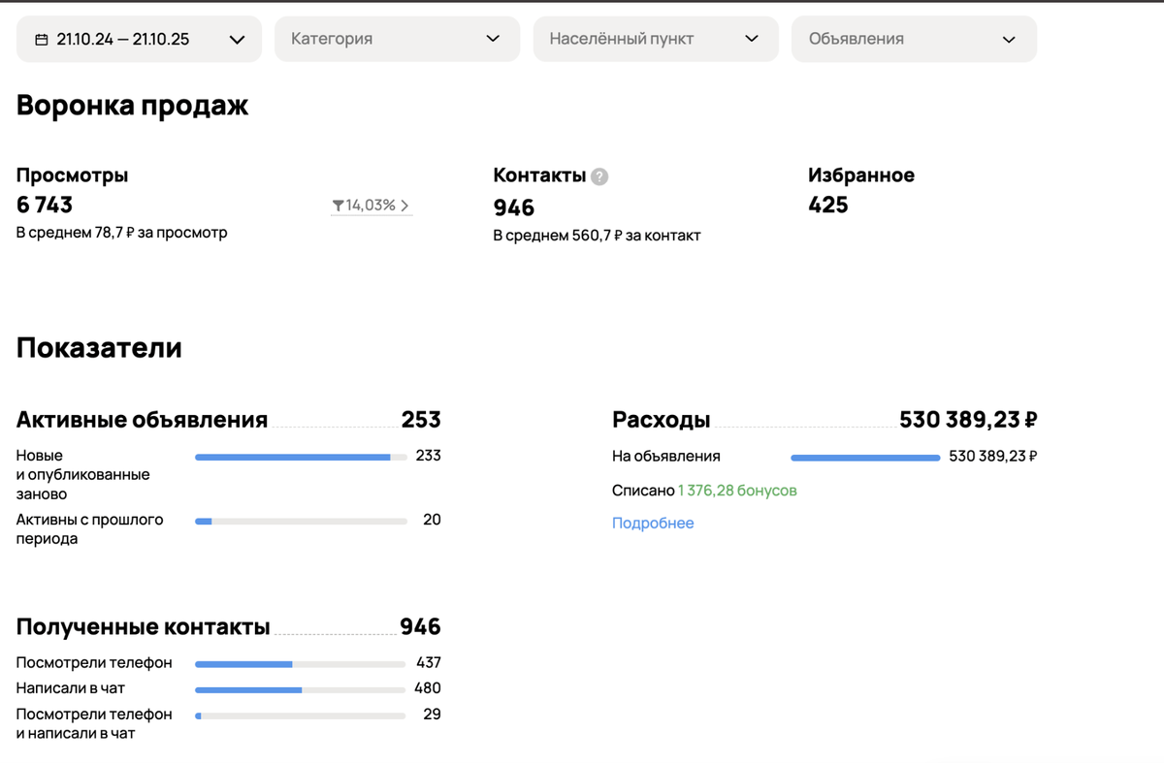
Task: Click the chevron after the 14,03% metric
Action: tap(404, 205)
